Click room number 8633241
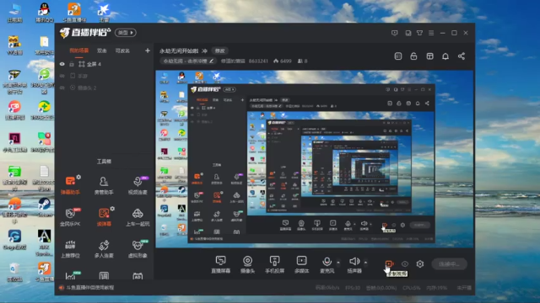The height and width of the screenshot is (303, 540). tap(258, 61)
